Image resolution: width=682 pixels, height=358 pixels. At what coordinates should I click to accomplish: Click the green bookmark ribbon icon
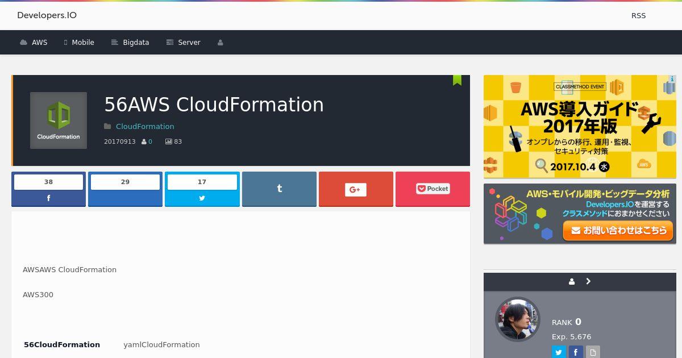tap(457, 80)
